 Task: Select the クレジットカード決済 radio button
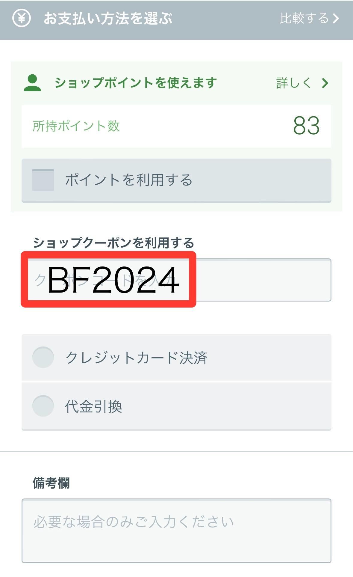(43, 357)
